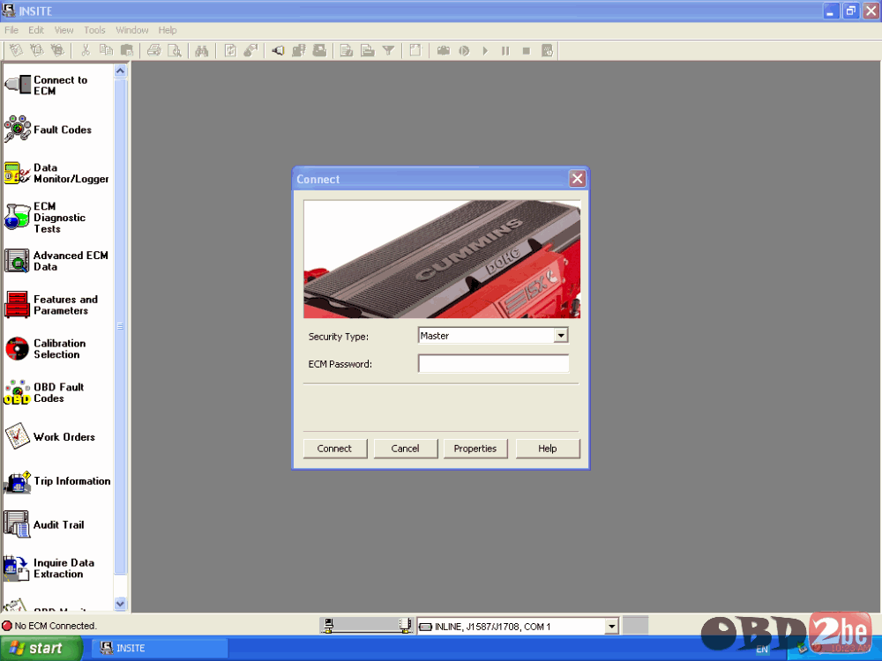
Task: Click the first work order toolbar icon
Action: [x=16, y=50]
